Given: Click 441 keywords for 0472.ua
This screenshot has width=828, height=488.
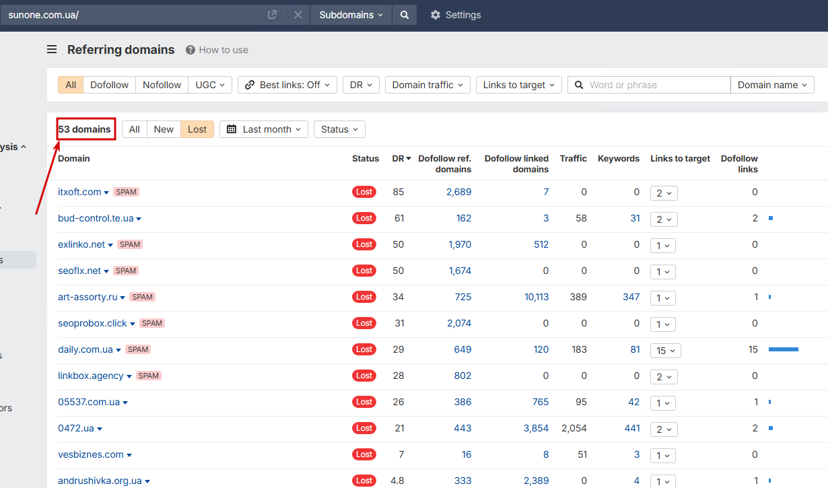Looking at the screenshot, I should point(632,428).
